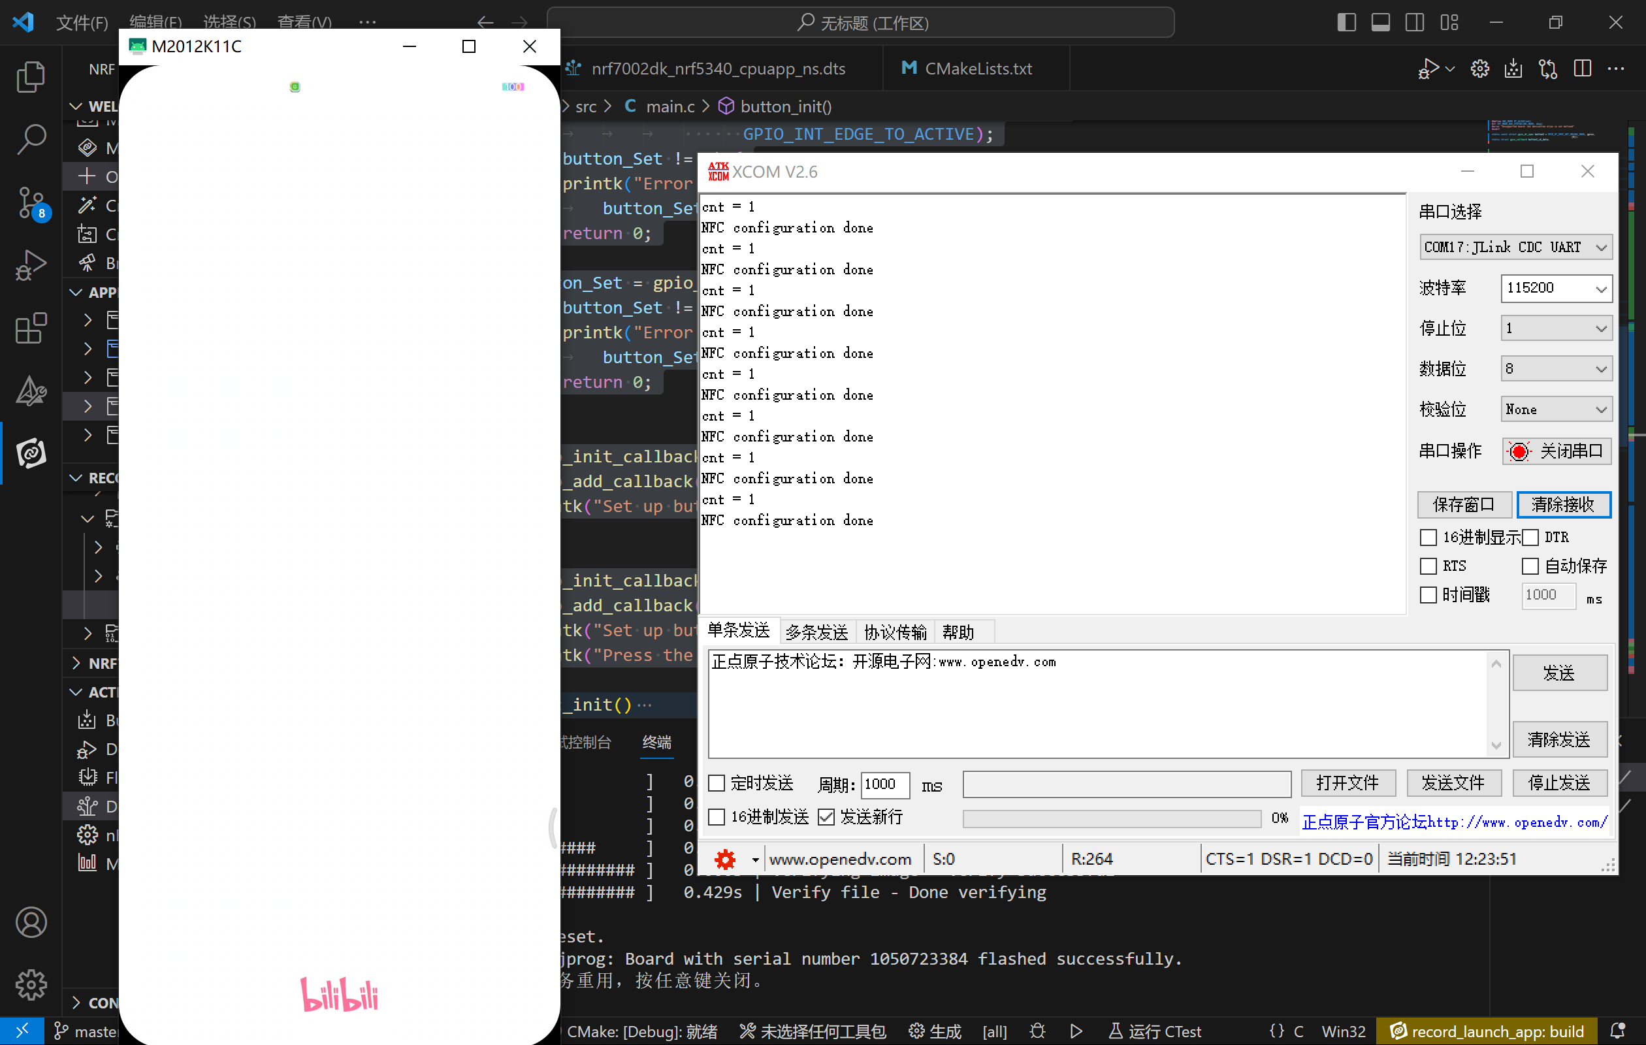Image resolution: width=1646 pixels, height=1045 pixels.
Task: Switch to the 多条发送 tab
Action: coord(816,632)
